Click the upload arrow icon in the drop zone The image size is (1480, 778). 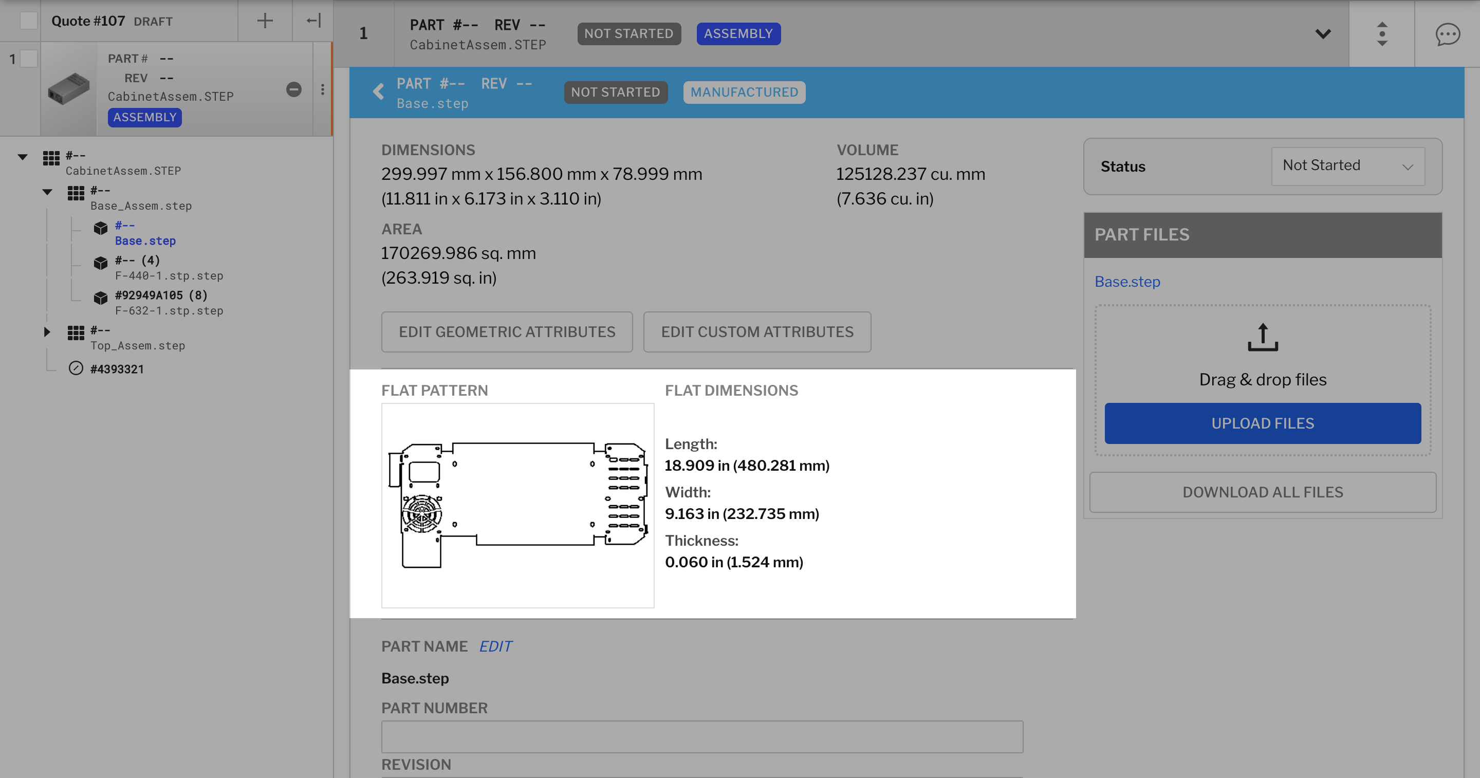(1262, 337)
